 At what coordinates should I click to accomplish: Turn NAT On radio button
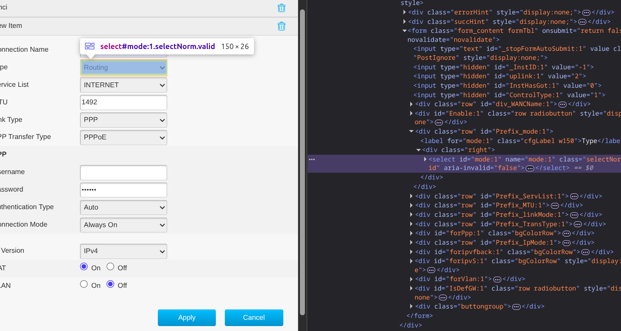pos(84,267)
